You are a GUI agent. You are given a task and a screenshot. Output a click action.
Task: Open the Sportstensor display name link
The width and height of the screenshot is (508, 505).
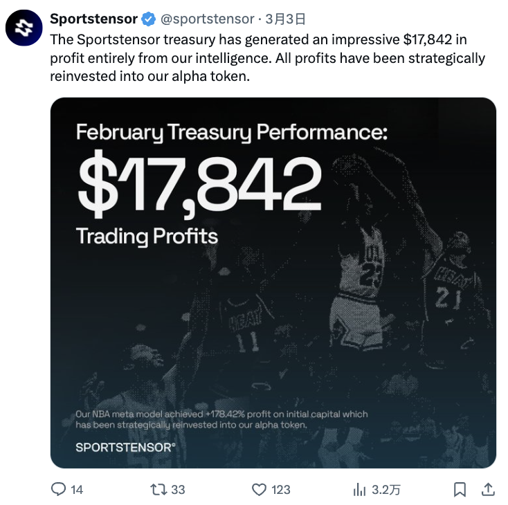[x=94, y=19]
